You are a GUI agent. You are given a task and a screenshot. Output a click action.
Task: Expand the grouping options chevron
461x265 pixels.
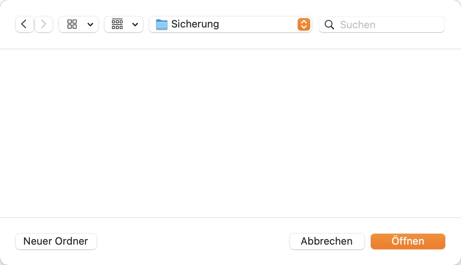click(135, 24)
